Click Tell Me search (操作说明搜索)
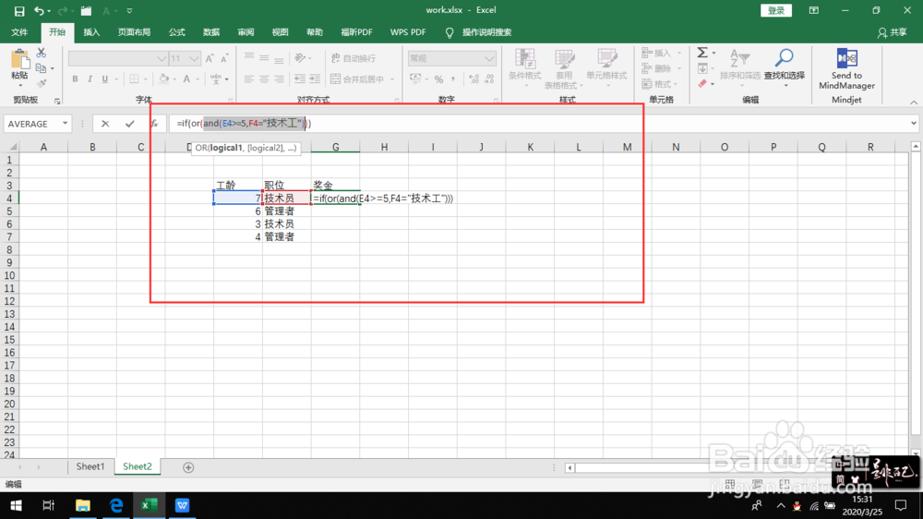Screen dimensions: 923x519 486,32
